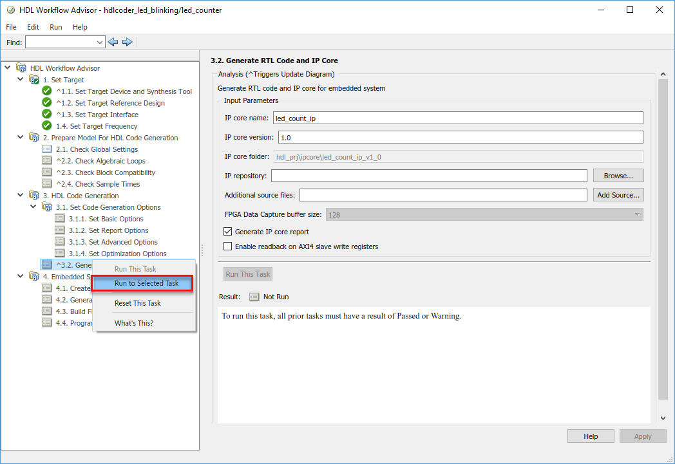Click the scroll up arrow in right pane
Viewport: 675px width, 464px height.
(x=663, y=75)
